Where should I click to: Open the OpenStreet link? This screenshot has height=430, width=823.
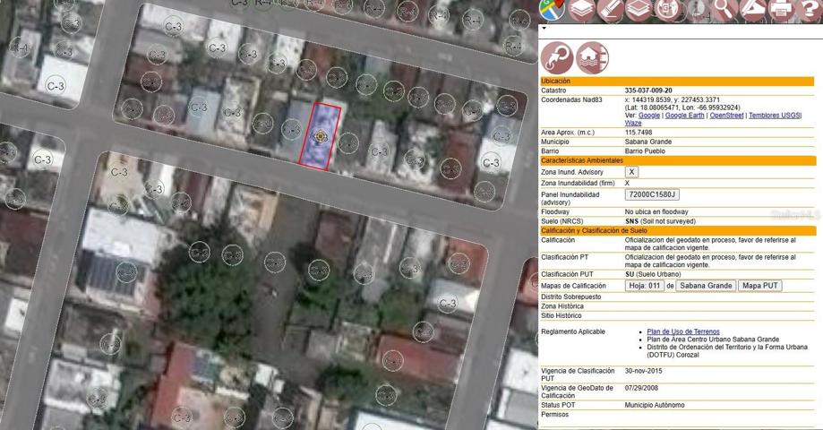[727, 116]
